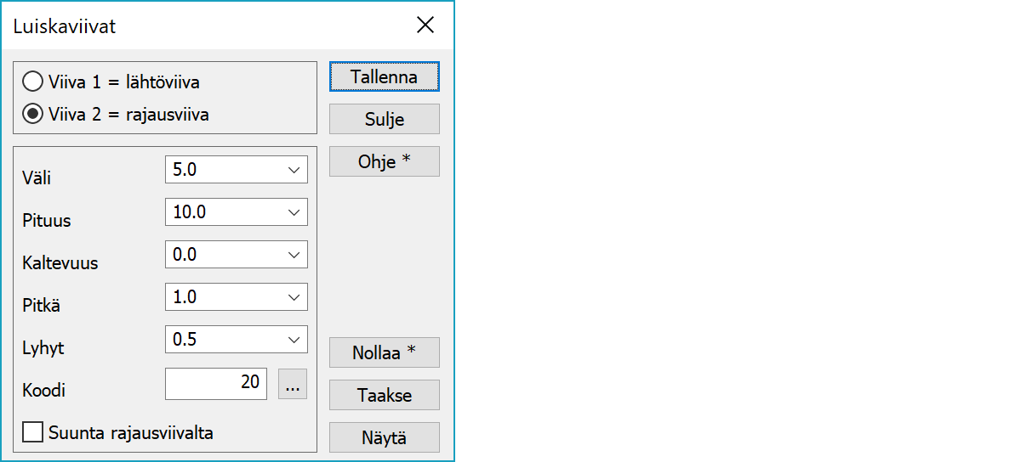Expand the Väli dropdown arrow

[x=294, y=170]
